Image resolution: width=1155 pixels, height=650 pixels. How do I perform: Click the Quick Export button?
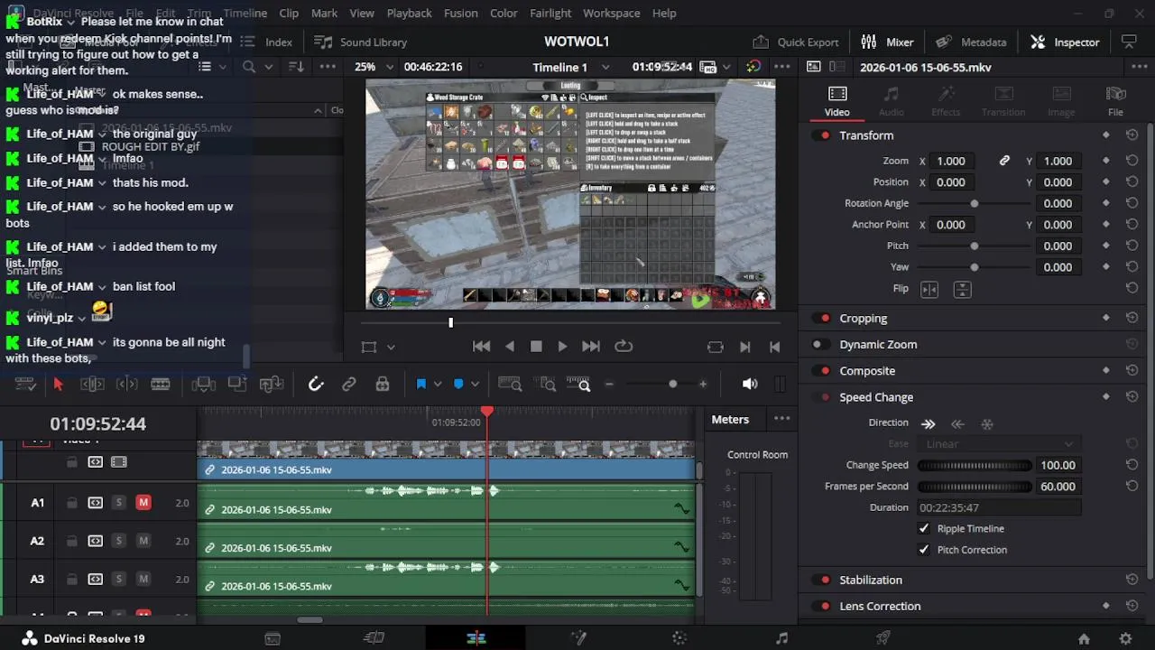(x=795, y=42)
